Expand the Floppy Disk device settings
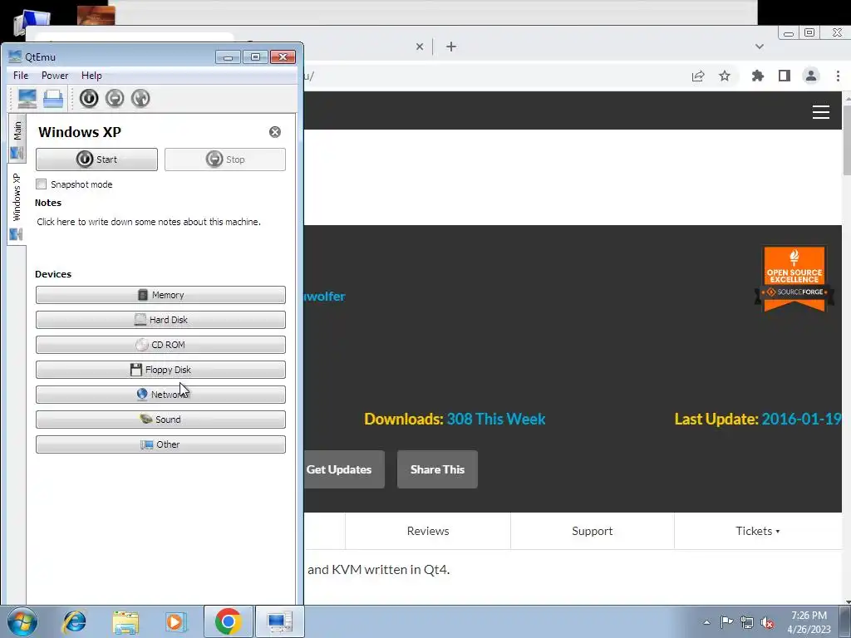The width and height of the screenshot is (851, 638). tap(160, 370)
